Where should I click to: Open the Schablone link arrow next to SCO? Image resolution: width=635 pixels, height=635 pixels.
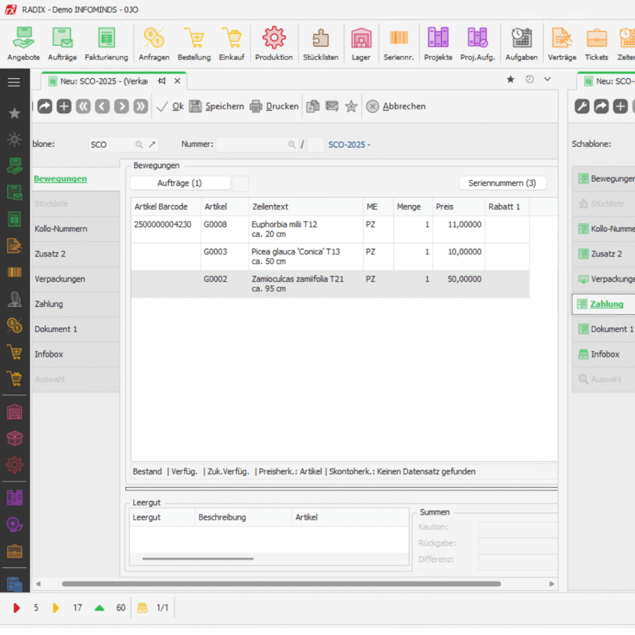pyautogui.click(x=152, y=144)
